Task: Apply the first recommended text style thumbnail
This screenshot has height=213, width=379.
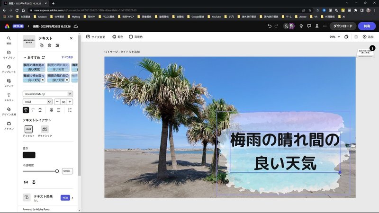Action: (34, 67)
